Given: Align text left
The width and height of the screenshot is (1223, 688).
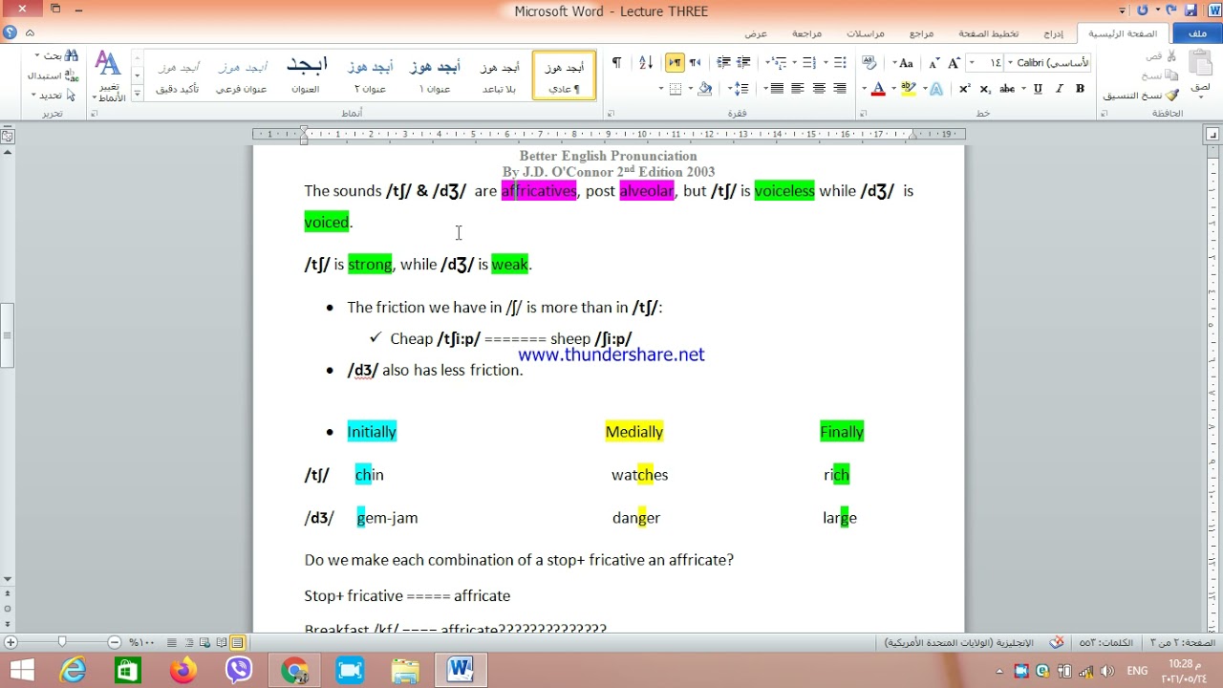Looking at the screenshot, I should tap(798, 89).
